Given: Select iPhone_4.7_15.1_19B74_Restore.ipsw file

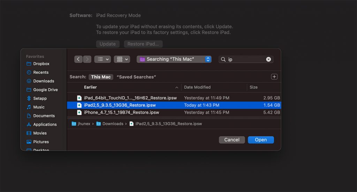Looking at the screenshot, I should (x=174, y=112).
